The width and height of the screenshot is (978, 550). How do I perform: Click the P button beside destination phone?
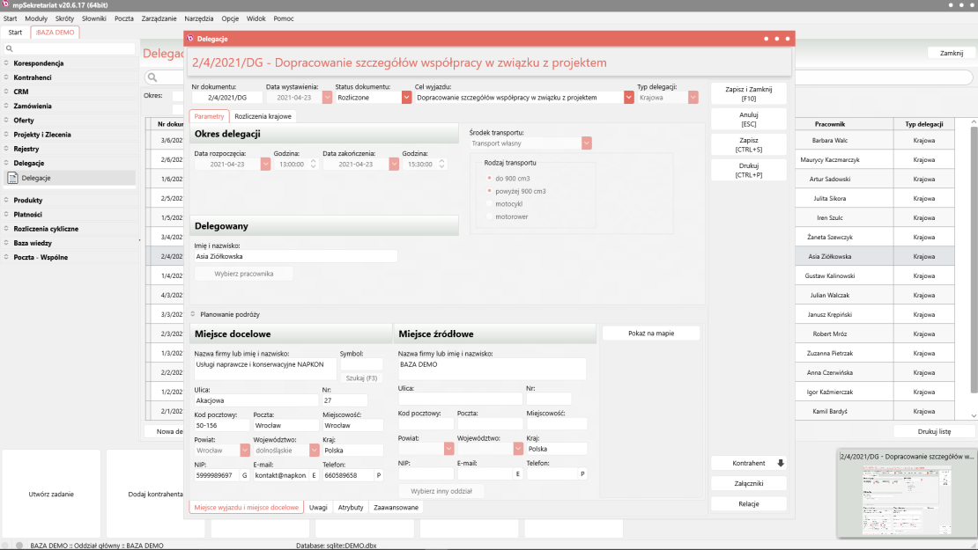click(379, 475)
